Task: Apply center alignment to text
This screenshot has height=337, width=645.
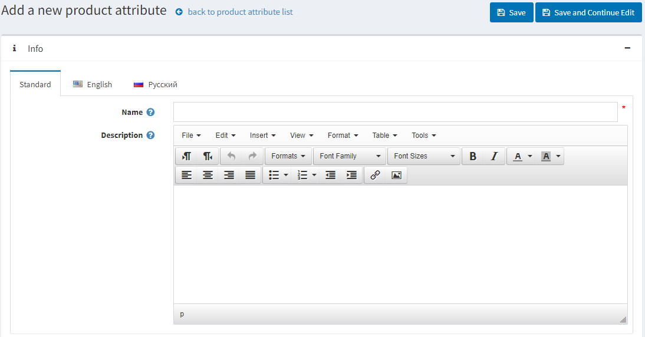Action: (208, 175)
